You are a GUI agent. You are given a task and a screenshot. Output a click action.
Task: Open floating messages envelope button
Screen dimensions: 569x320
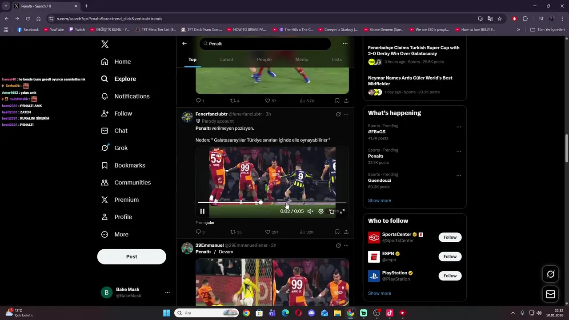(550, 294)
